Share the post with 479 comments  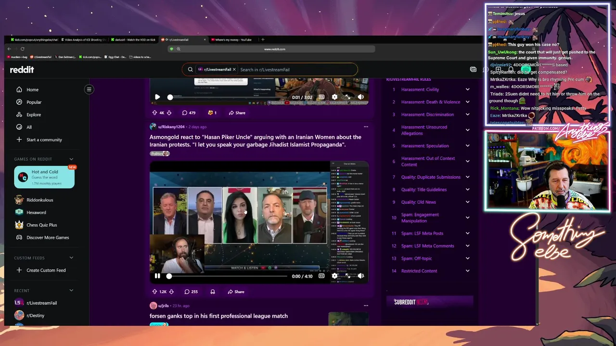(x=237, y=113)
